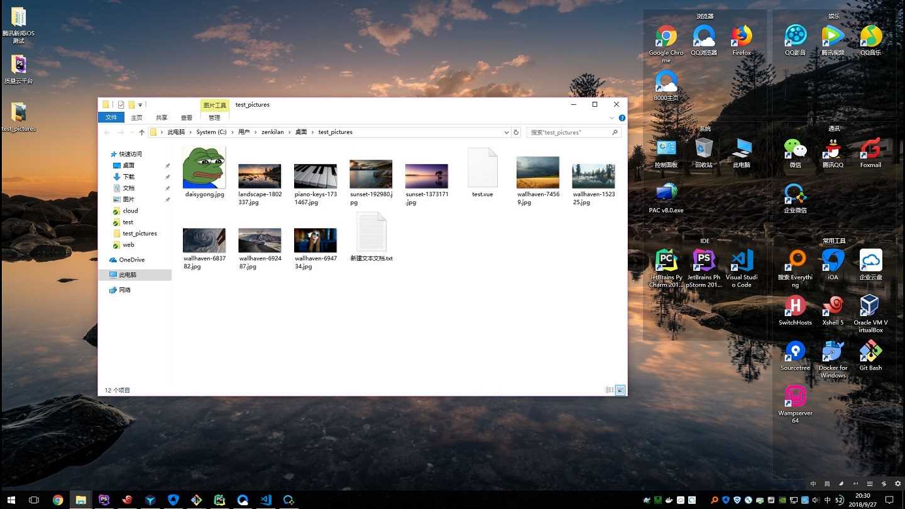Navigate up one folder level
Viewport: 905px width, 509px height.
(x=141, y=132)
